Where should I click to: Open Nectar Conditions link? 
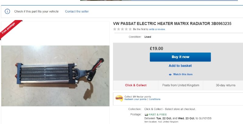pos(155,99)
